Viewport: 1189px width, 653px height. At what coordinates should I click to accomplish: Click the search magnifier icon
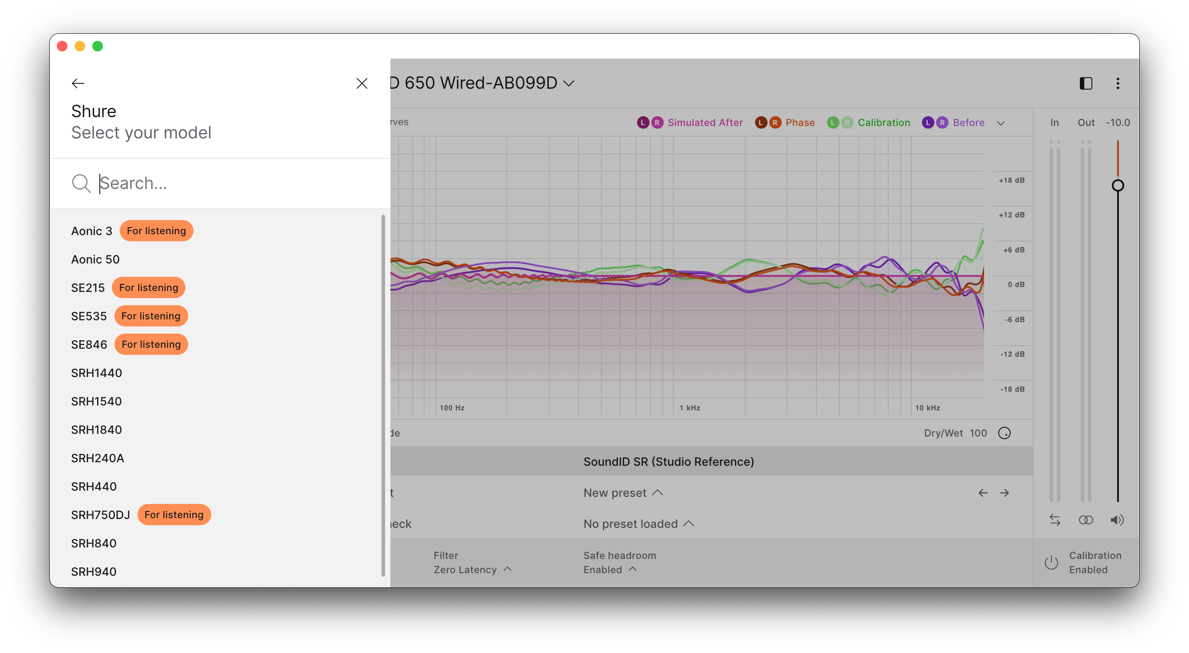tap(81, 183)
